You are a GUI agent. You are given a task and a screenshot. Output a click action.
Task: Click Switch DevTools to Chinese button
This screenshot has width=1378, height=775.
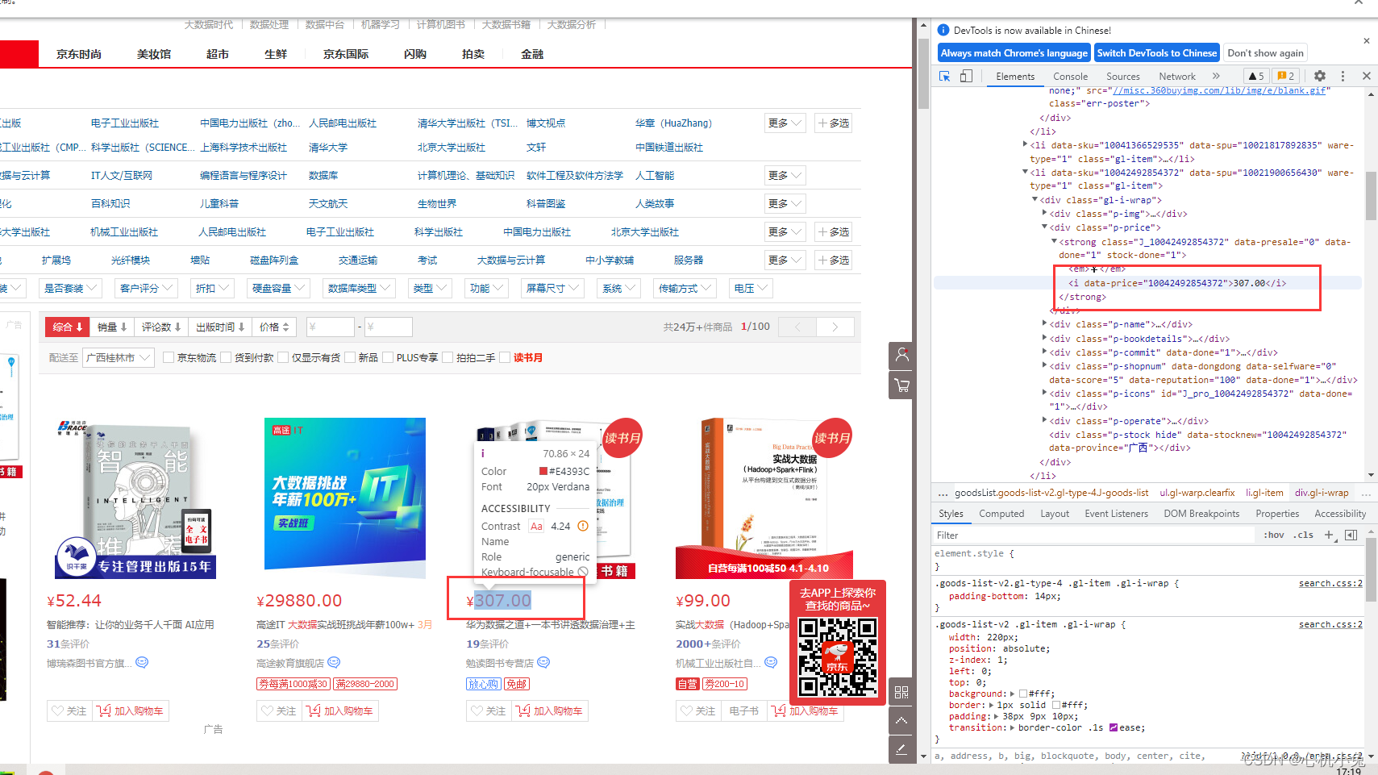pos(1157,53)
